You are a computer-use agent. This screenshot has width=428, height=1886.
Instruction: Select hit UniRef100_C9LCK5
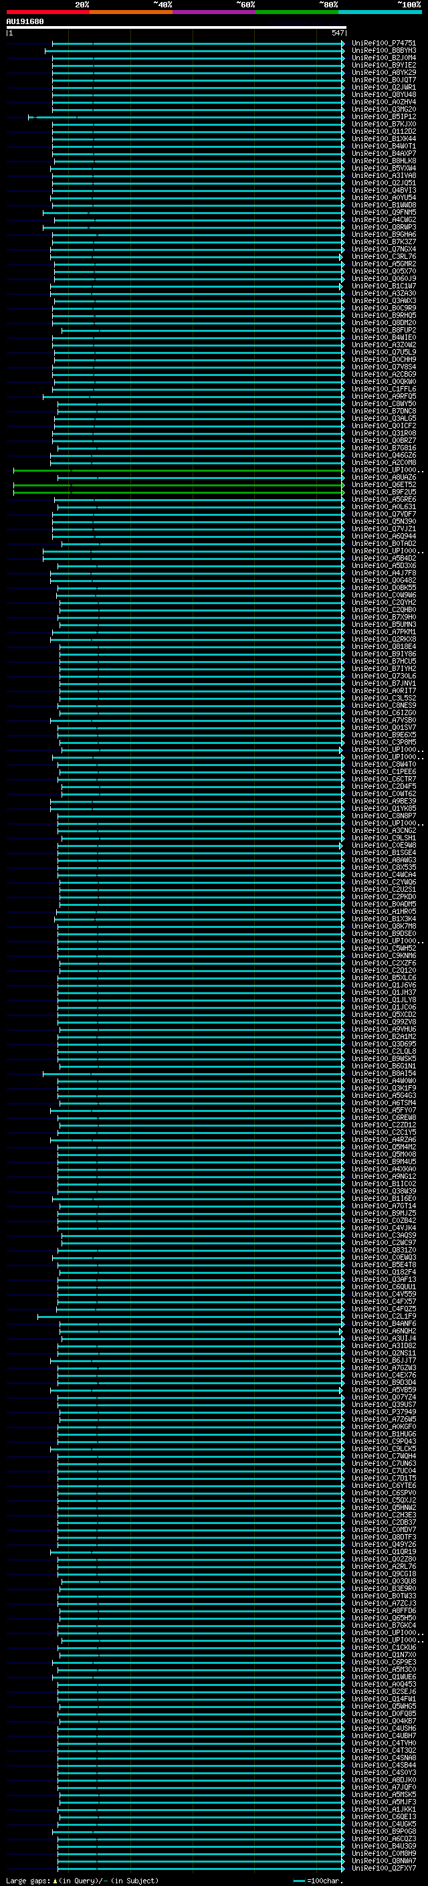click(x=383, y=1449)
